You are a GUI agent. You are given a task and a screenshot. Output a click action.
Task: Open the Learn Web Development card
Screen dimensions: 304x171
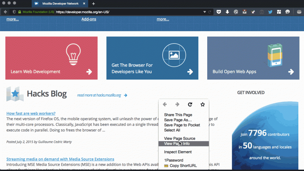point(51,58)
